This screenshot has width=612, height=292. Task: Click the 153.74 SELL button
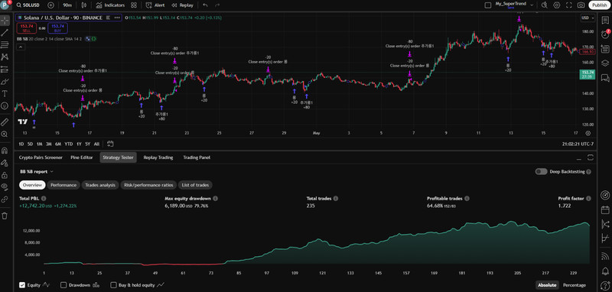(27, 28)
